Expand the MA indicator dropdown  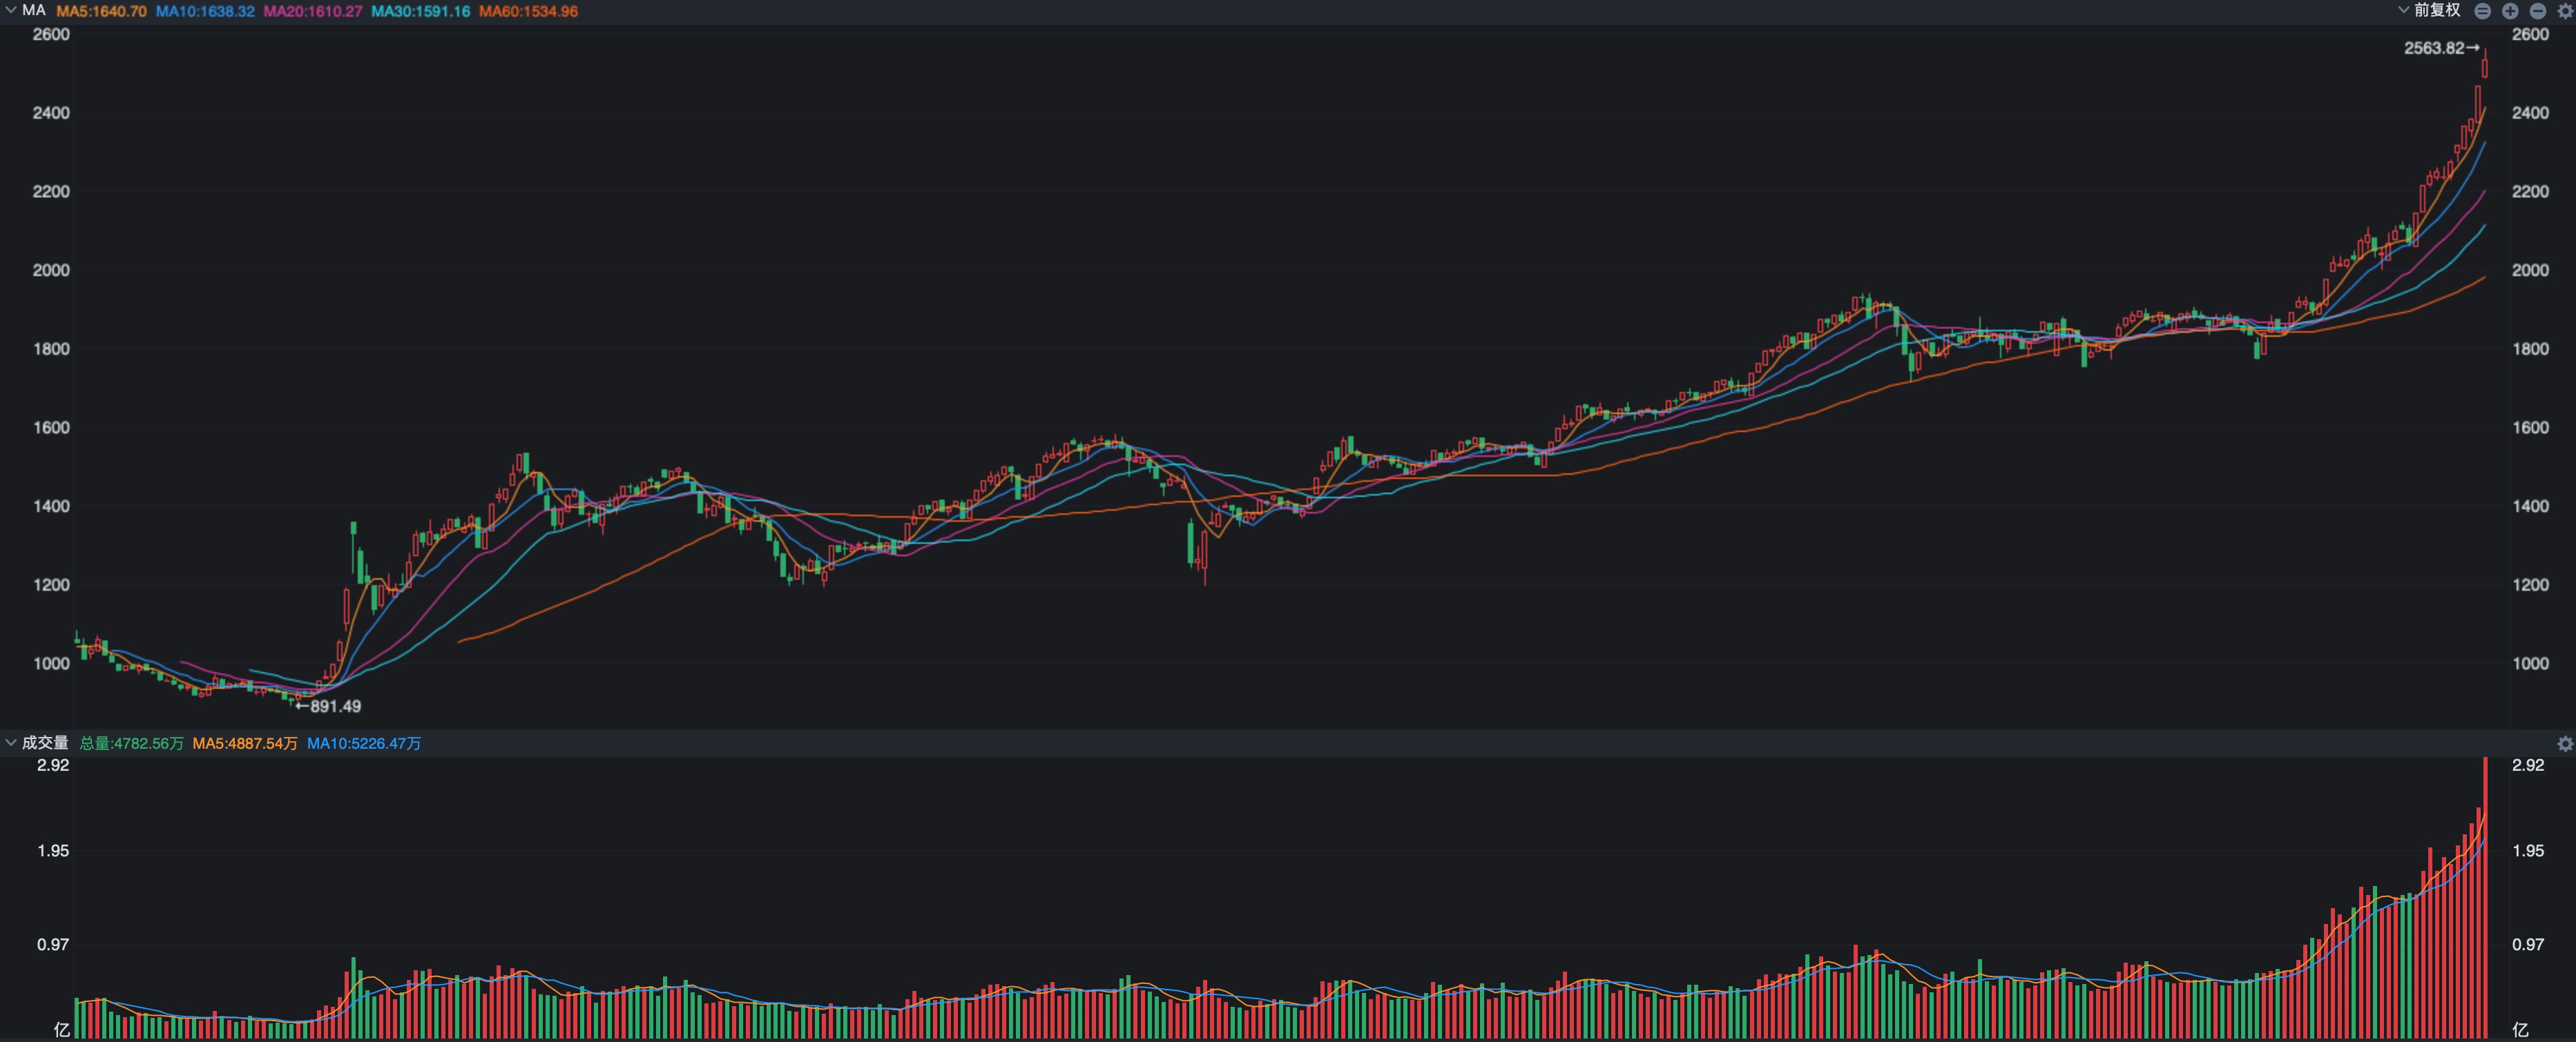tap(11, 10)
